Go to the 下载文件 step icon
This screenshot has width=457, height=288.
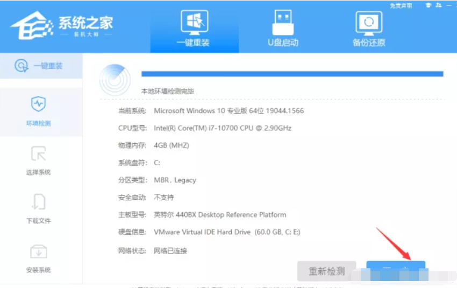[39, 202]
